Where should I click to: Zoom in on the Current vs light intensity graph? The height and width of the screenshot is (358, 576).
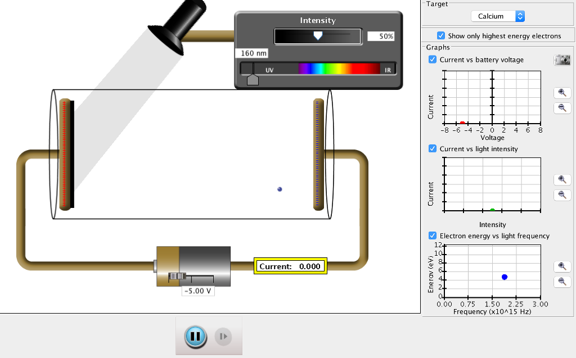click(x=562, y=179)
